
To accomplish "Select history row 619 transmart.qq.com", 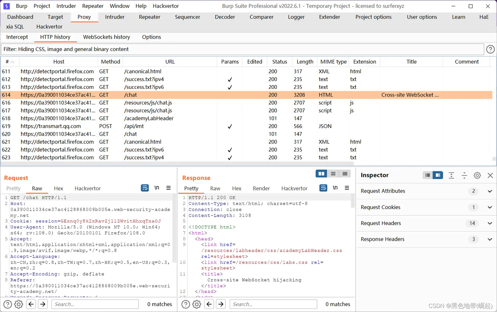I will pos(246,126).
